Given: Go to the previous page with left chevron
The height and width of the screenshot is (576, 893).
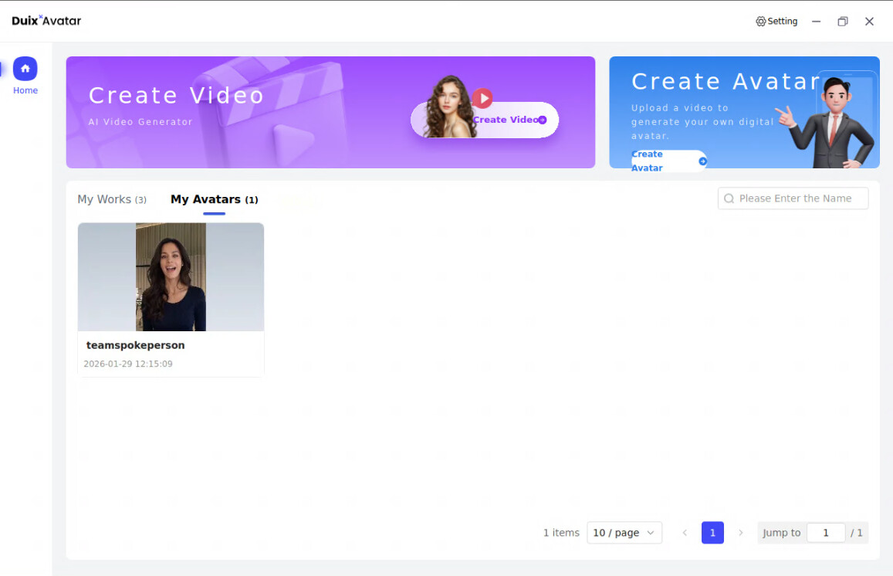Looking at the screenshot, I should [685, 533].
